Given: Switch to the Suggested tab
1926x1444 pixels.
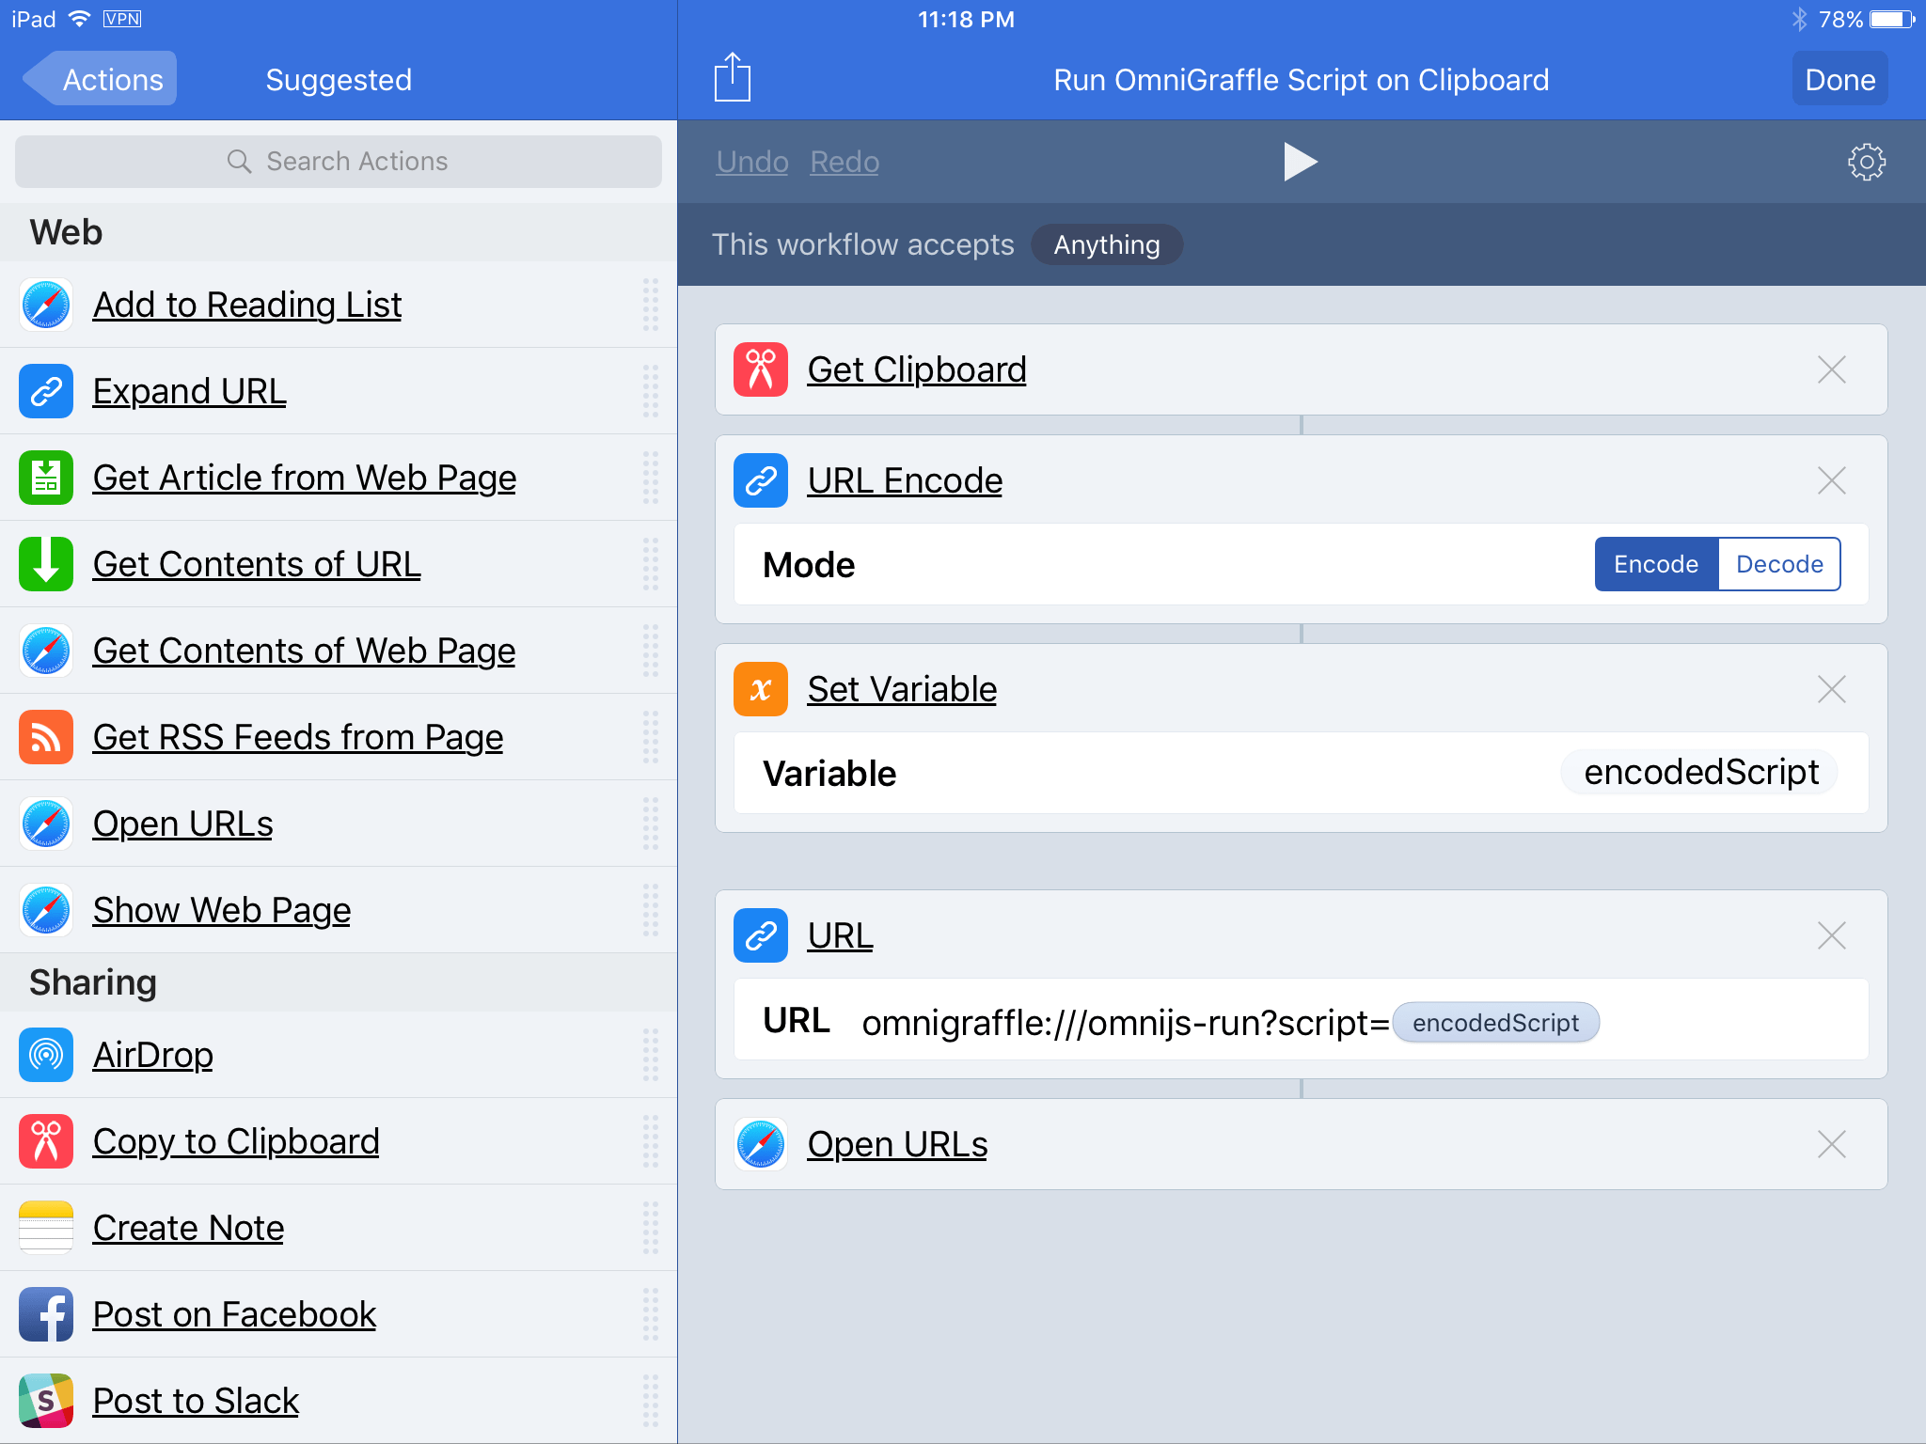Looking at the screenshot, I should [x=339, y=80].
